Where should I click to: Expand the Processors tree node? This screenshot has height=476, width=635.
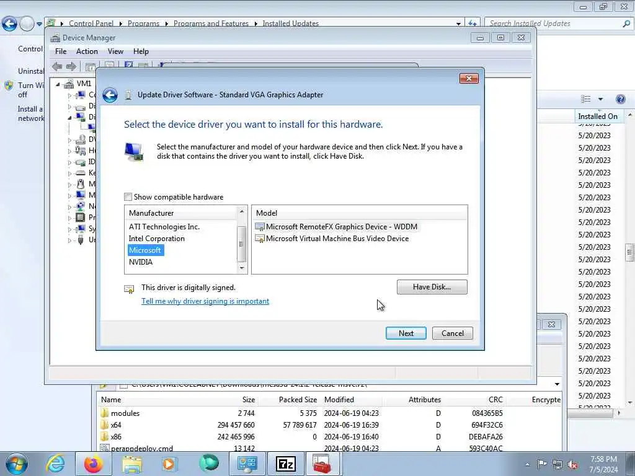tap(69, 218)
